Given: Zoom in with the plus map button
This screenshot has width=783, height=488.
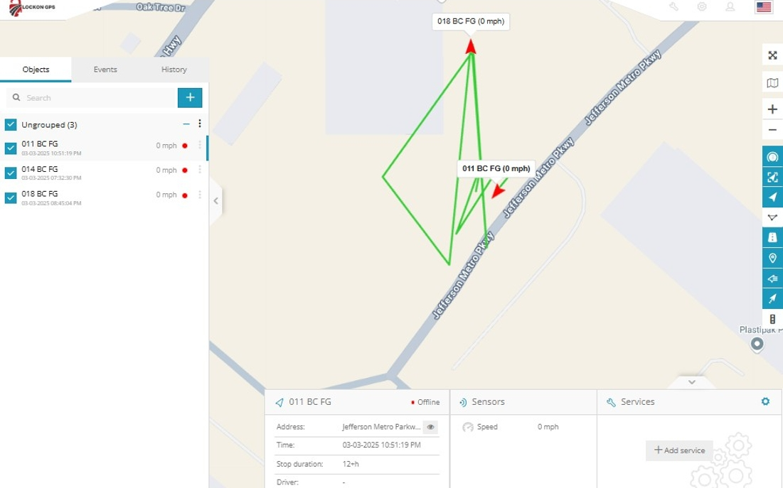Looking at the screenshot, I should point(772,109).
